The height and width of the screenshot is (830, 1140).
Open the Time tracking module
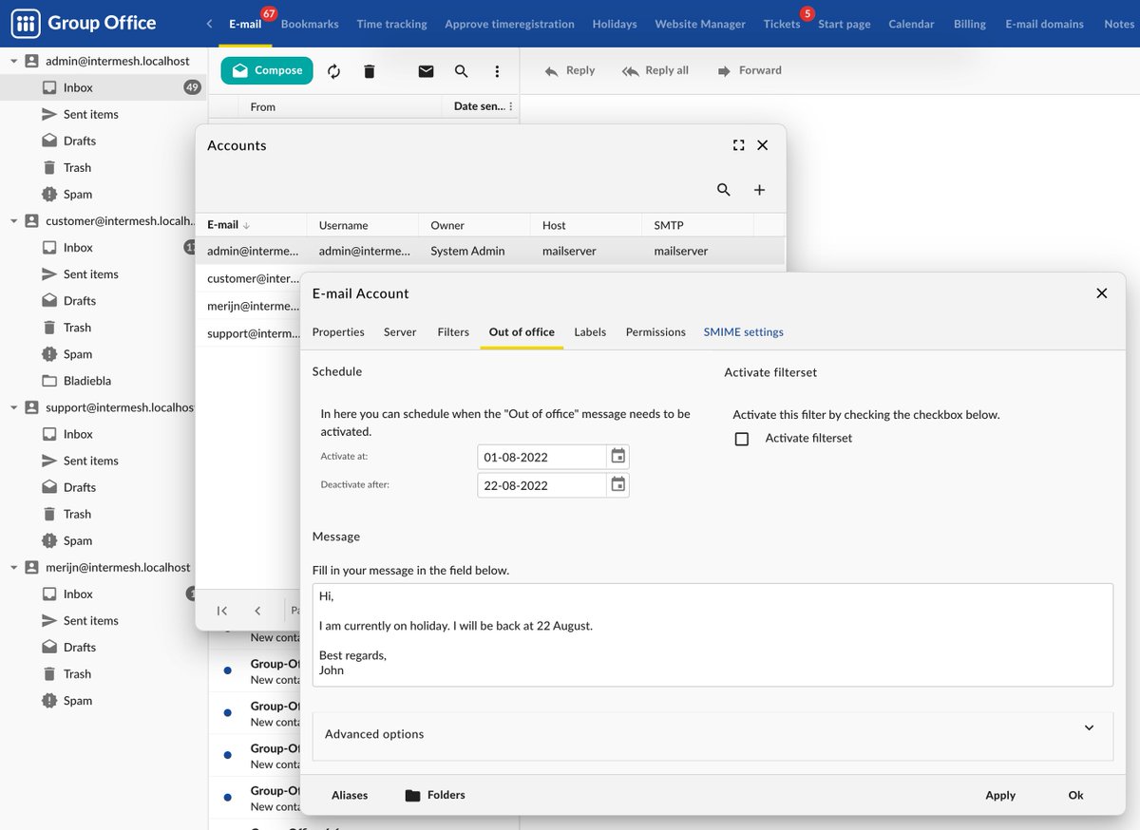tap(391, 24)
